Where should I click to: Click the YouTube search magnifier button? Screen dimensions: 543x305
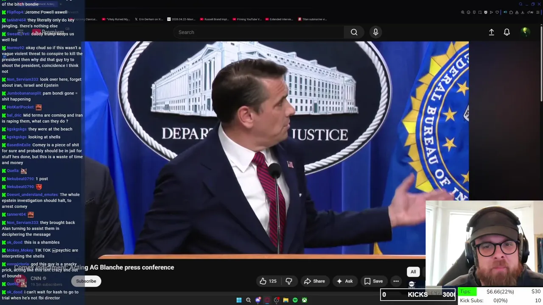pyautogui.click(x=354, y=32)
